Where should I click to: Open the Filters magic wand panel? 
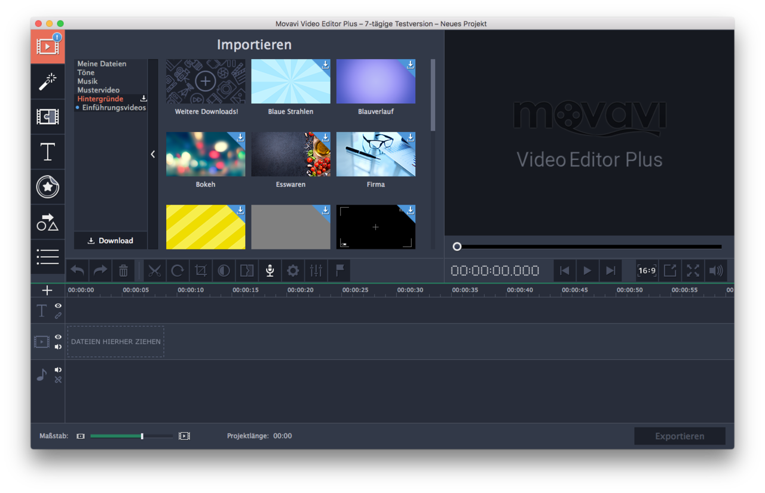click(x=48, y=82)
